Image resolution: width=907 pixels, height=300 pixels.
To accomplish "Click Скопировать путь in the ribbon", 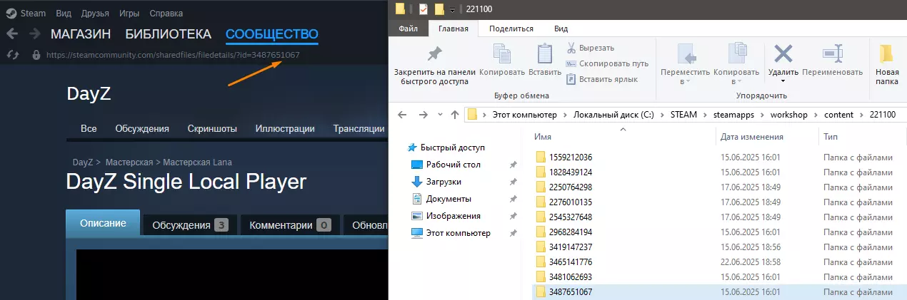I will pos(607,63).
